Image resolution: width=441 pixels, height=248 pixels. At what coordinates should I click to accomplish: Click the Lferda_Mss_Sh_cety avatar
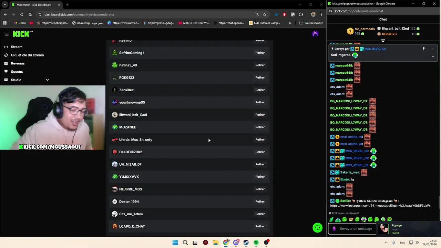point(115,139)
